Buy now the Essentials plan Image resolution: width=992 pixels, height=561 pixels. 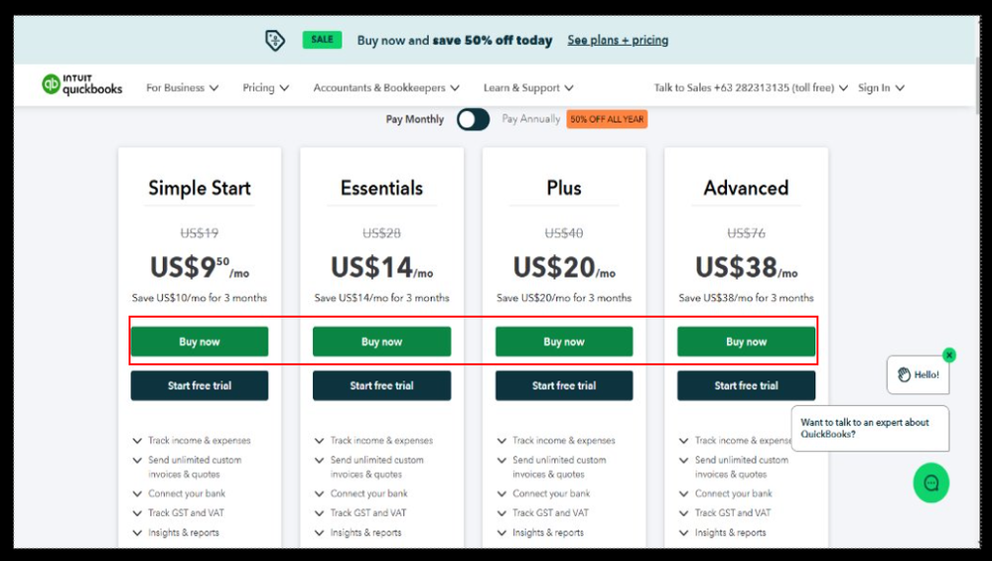click(x=381, y=342)
